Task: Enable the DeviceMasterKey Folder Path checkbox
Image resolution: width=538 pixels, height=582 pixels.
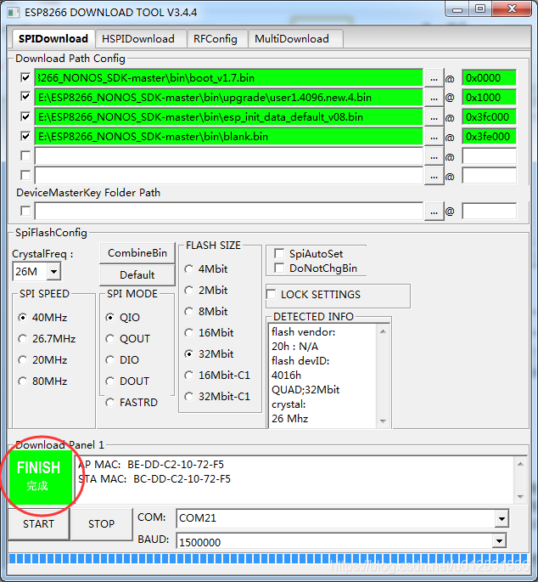Action: [25, 212]
